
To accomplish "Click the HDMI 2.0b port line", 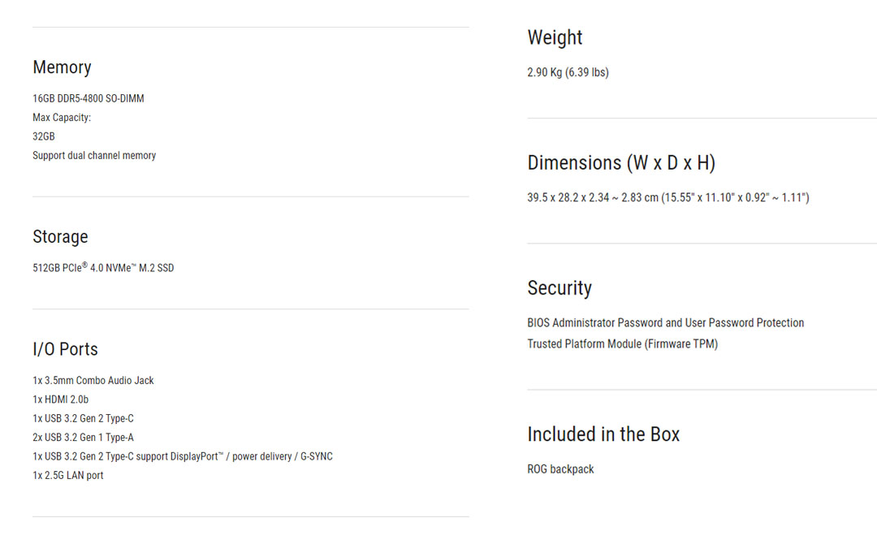I will point(61,399).
